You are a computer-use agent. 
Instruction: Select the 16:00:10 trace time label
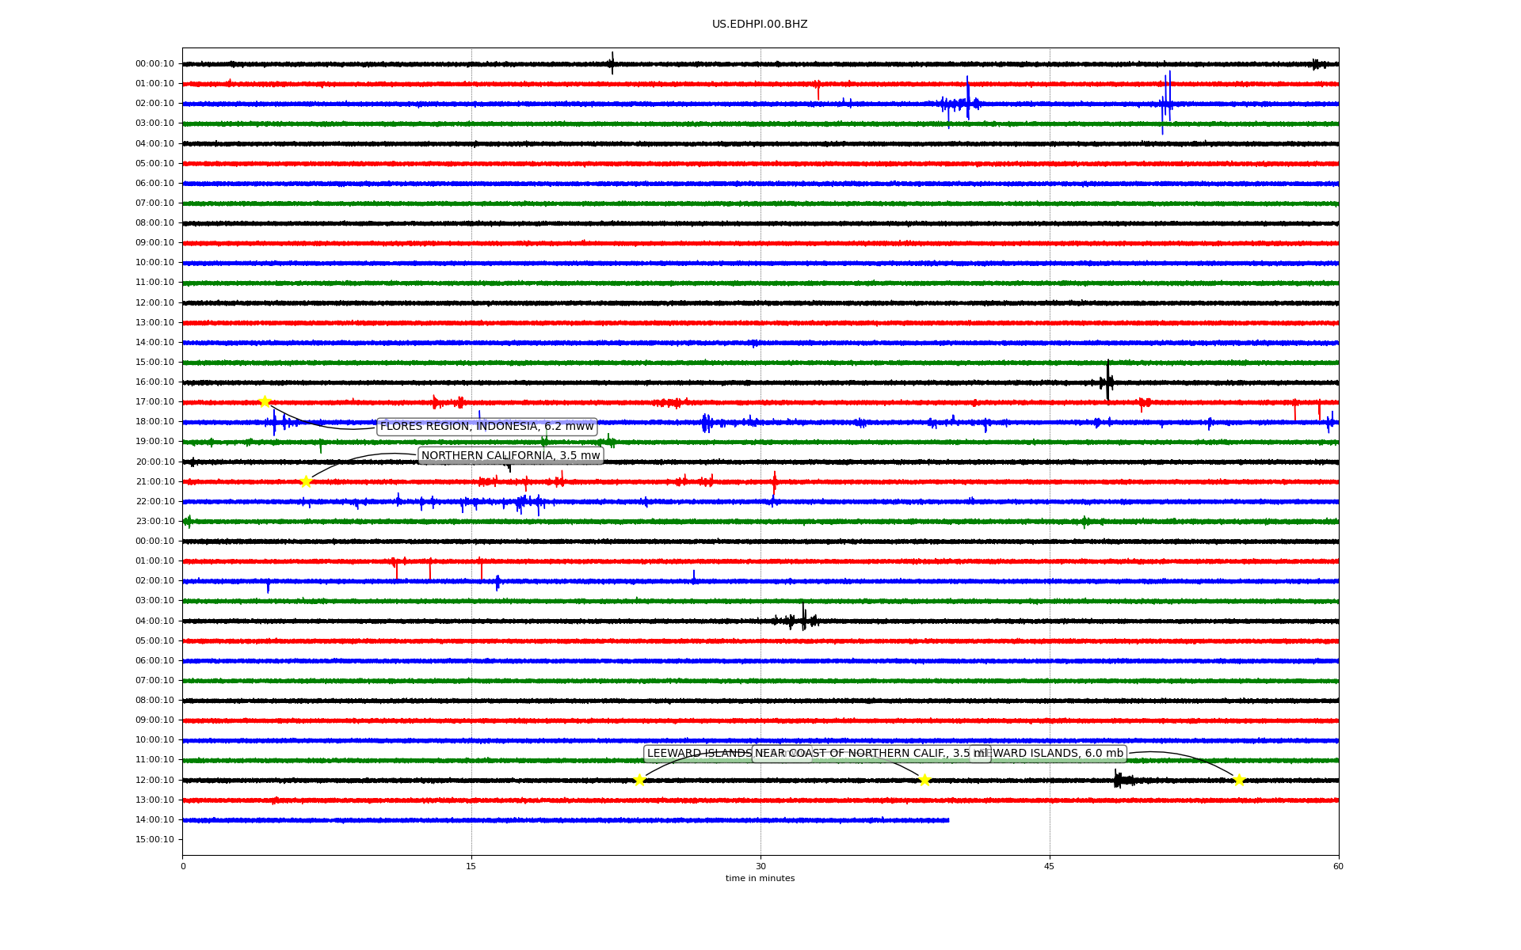pyautogui.click(x=154, y=382)
